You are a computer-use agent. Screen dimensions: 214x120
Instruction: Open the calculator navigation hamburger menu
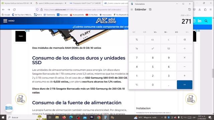pos(131,10)
